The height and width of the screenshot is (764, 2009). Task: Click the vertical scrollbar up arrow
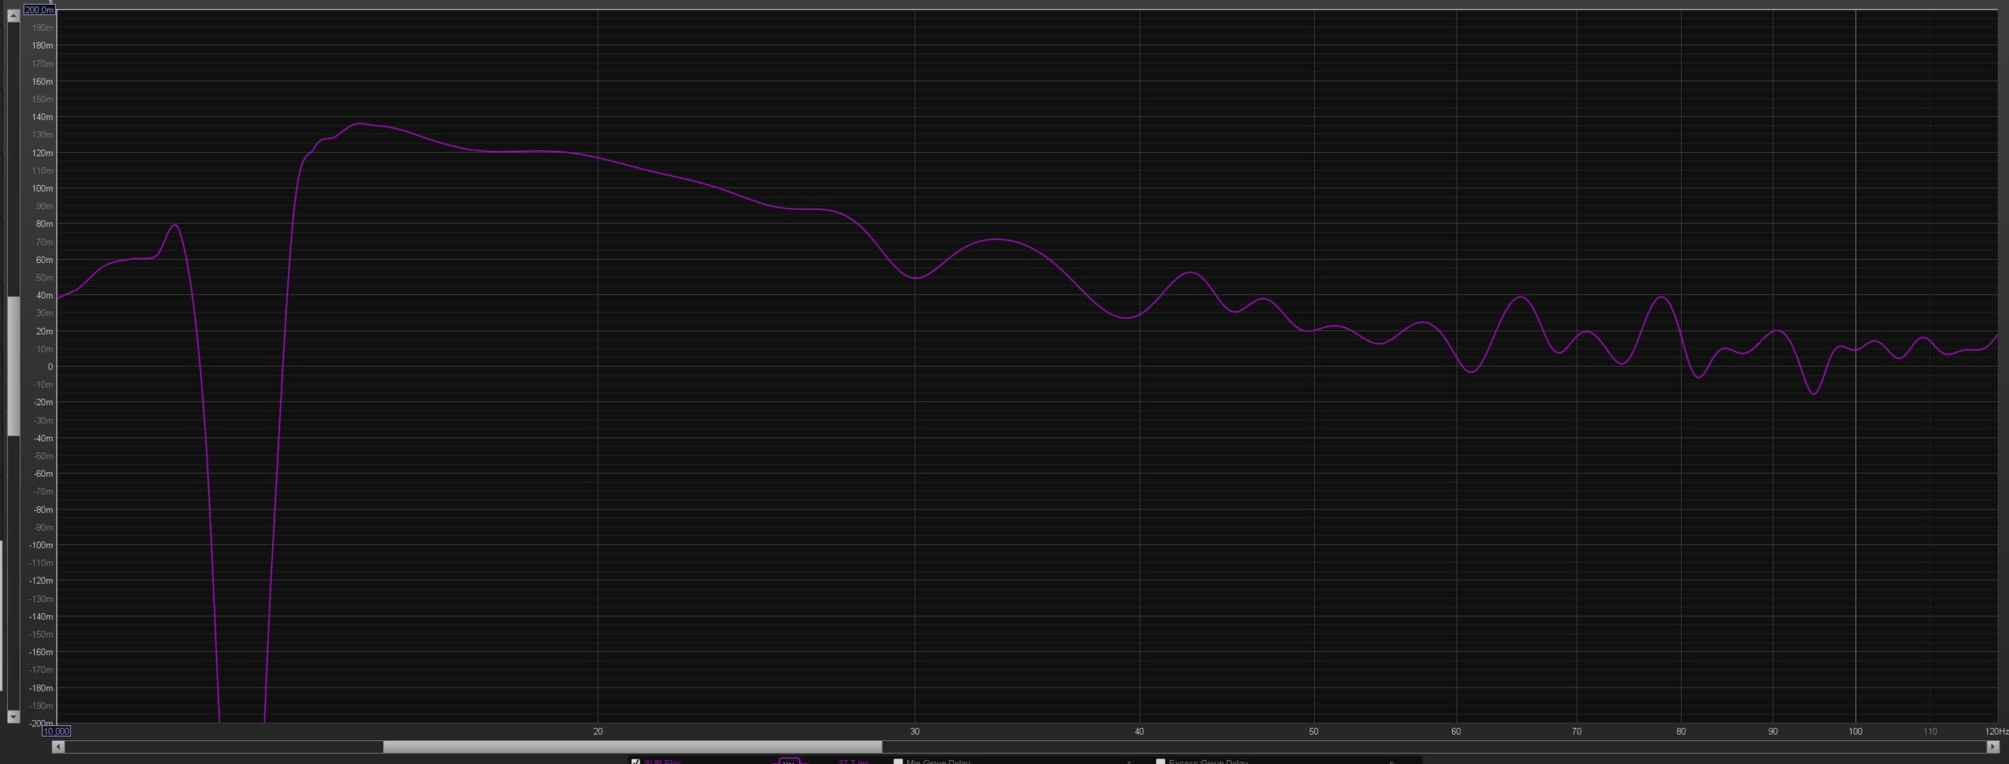[x=13, y=16]
